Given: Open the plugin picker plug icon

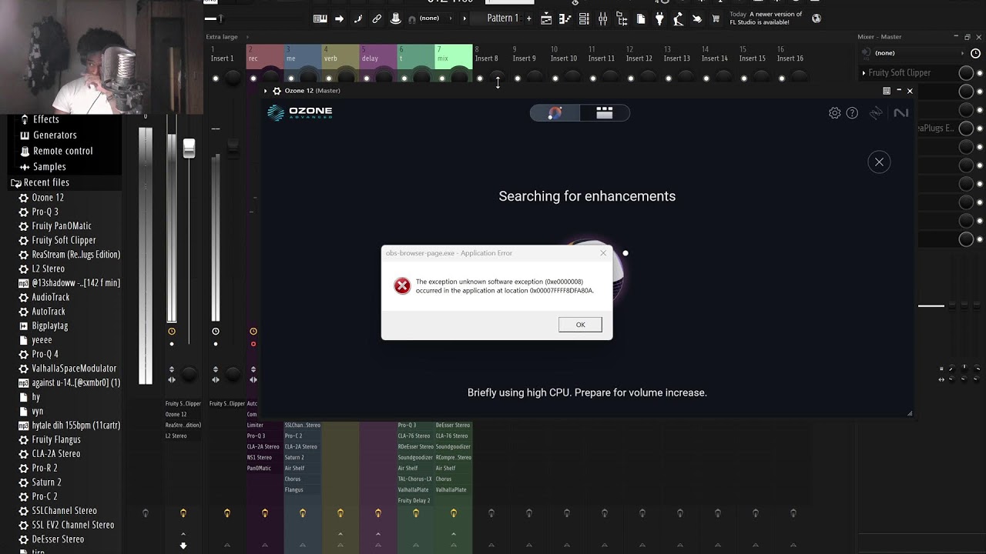Looking at the screenshot, I should (659, 18).
